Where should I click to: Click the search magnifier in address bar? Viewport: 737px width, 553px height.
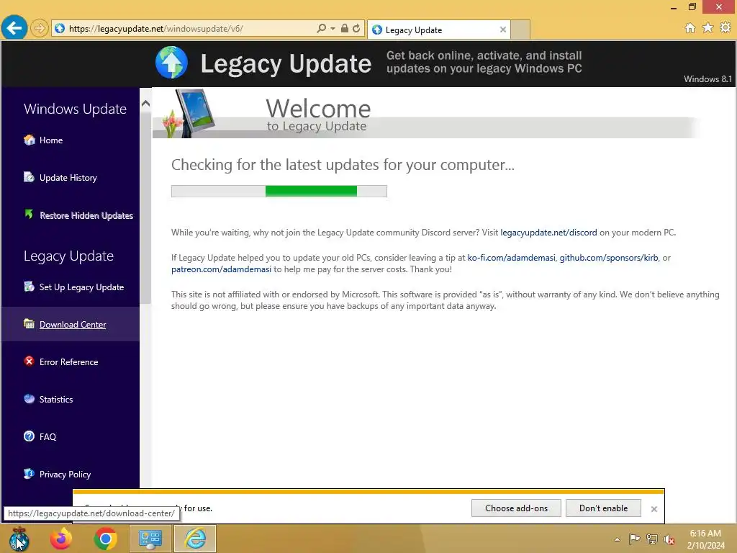point(322,28)
